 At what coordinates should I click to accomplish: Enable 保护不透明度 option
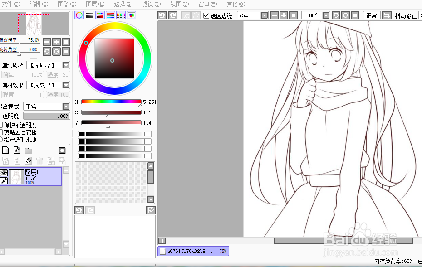[x=1, y=125]
